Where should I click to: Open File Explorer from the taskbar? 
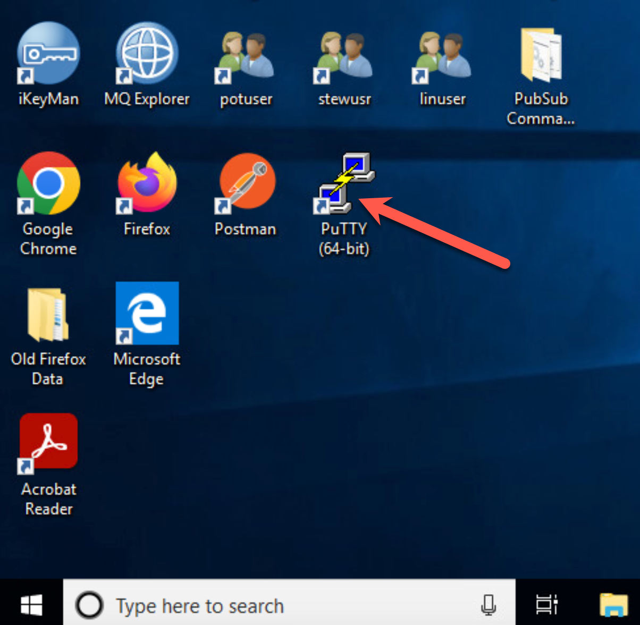tap(614, 605)
